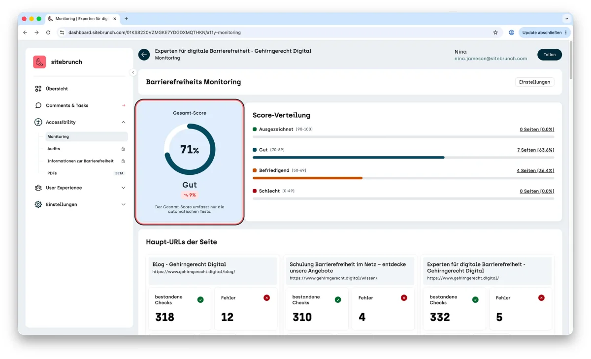Screen dimensions: 591x359
Task: Click red error icon in the 12 Fehler card
Action: (266, 297)
